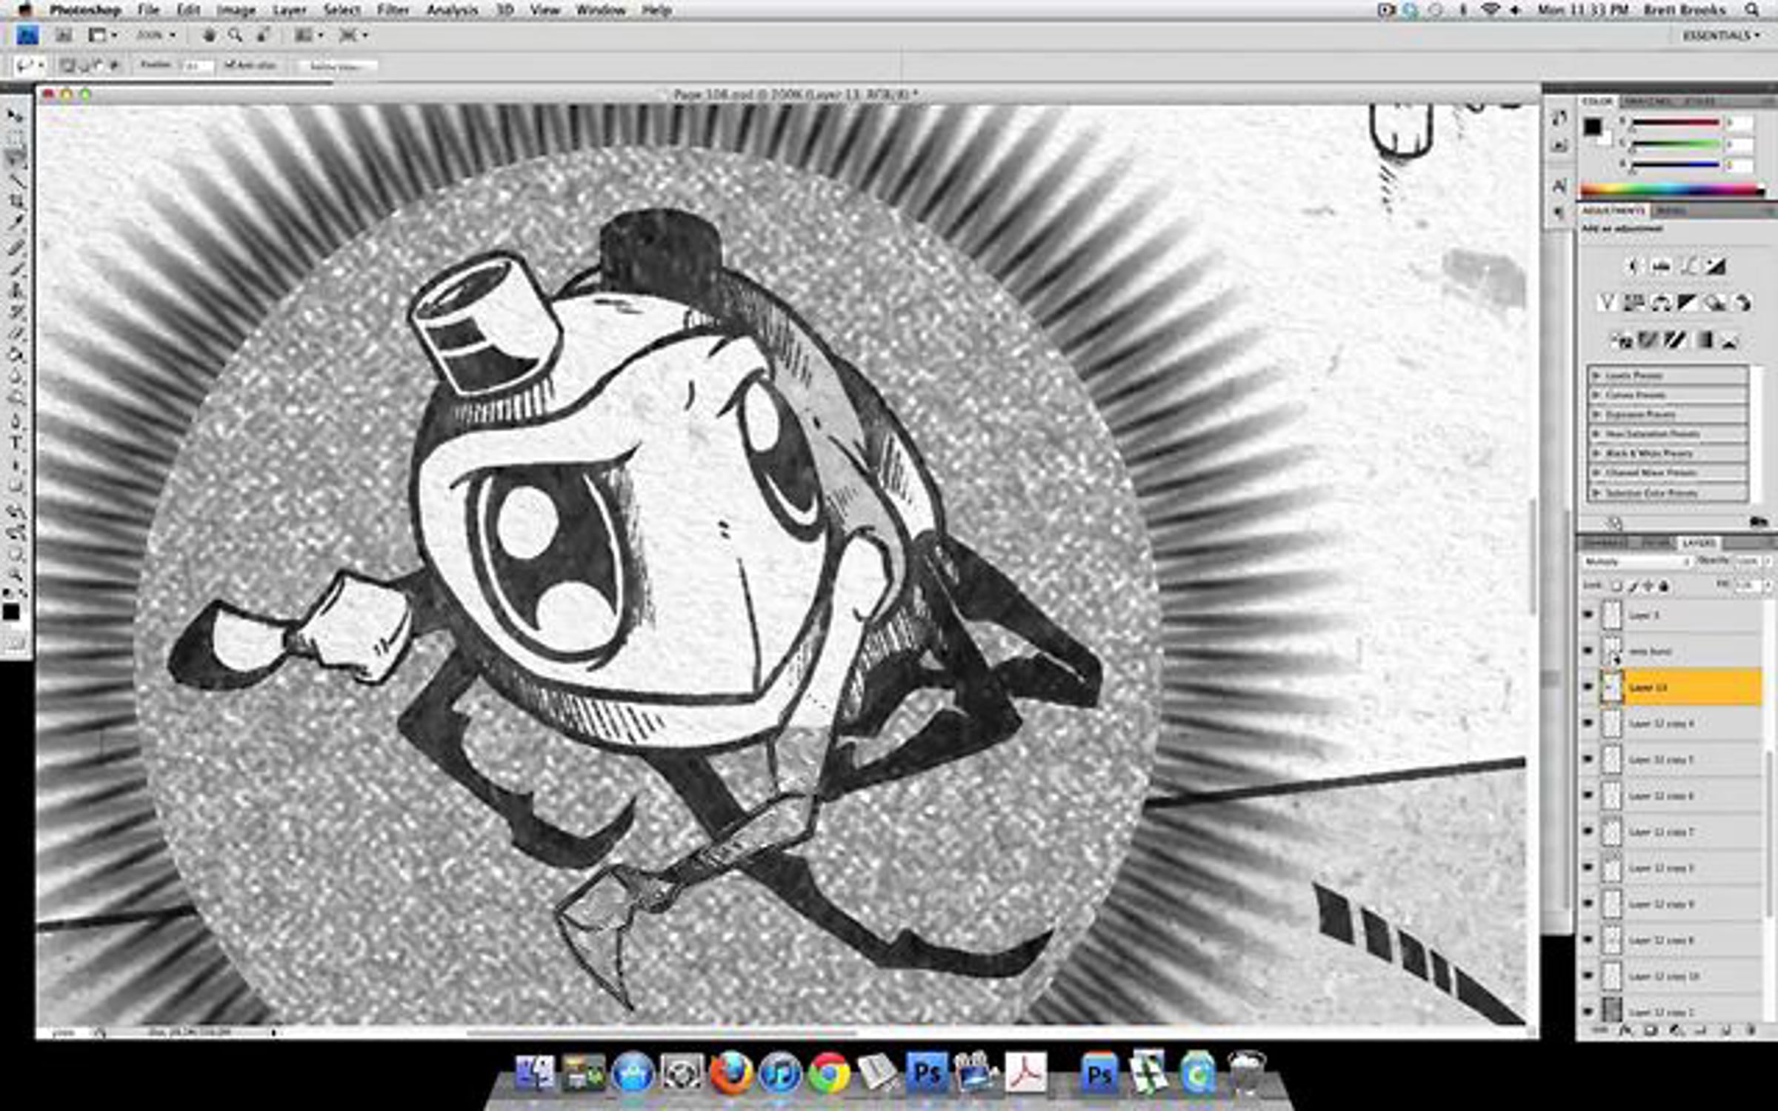This screenshot has height=1111, width=1778.
Task: Expand Black & White Presets list
Action: (1597, 453)
